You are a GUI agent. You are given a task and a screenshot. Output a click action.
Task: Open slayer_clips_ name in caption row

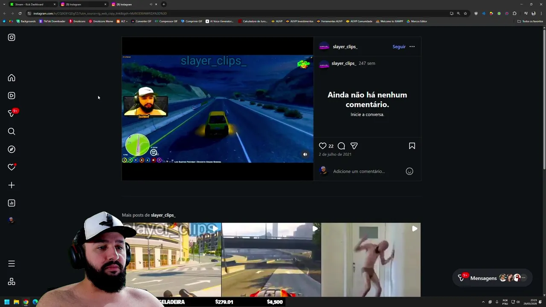click(x=344, y=63)
